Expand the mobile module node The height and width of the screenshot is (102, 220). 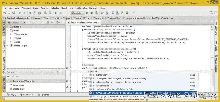click(7, 27)
